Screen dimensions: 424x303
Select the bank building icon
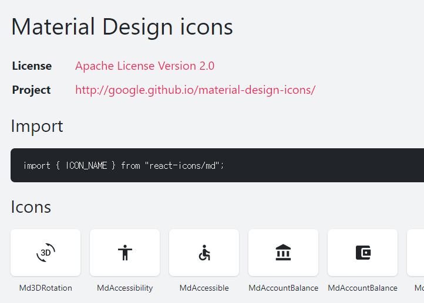coord(283,253)
